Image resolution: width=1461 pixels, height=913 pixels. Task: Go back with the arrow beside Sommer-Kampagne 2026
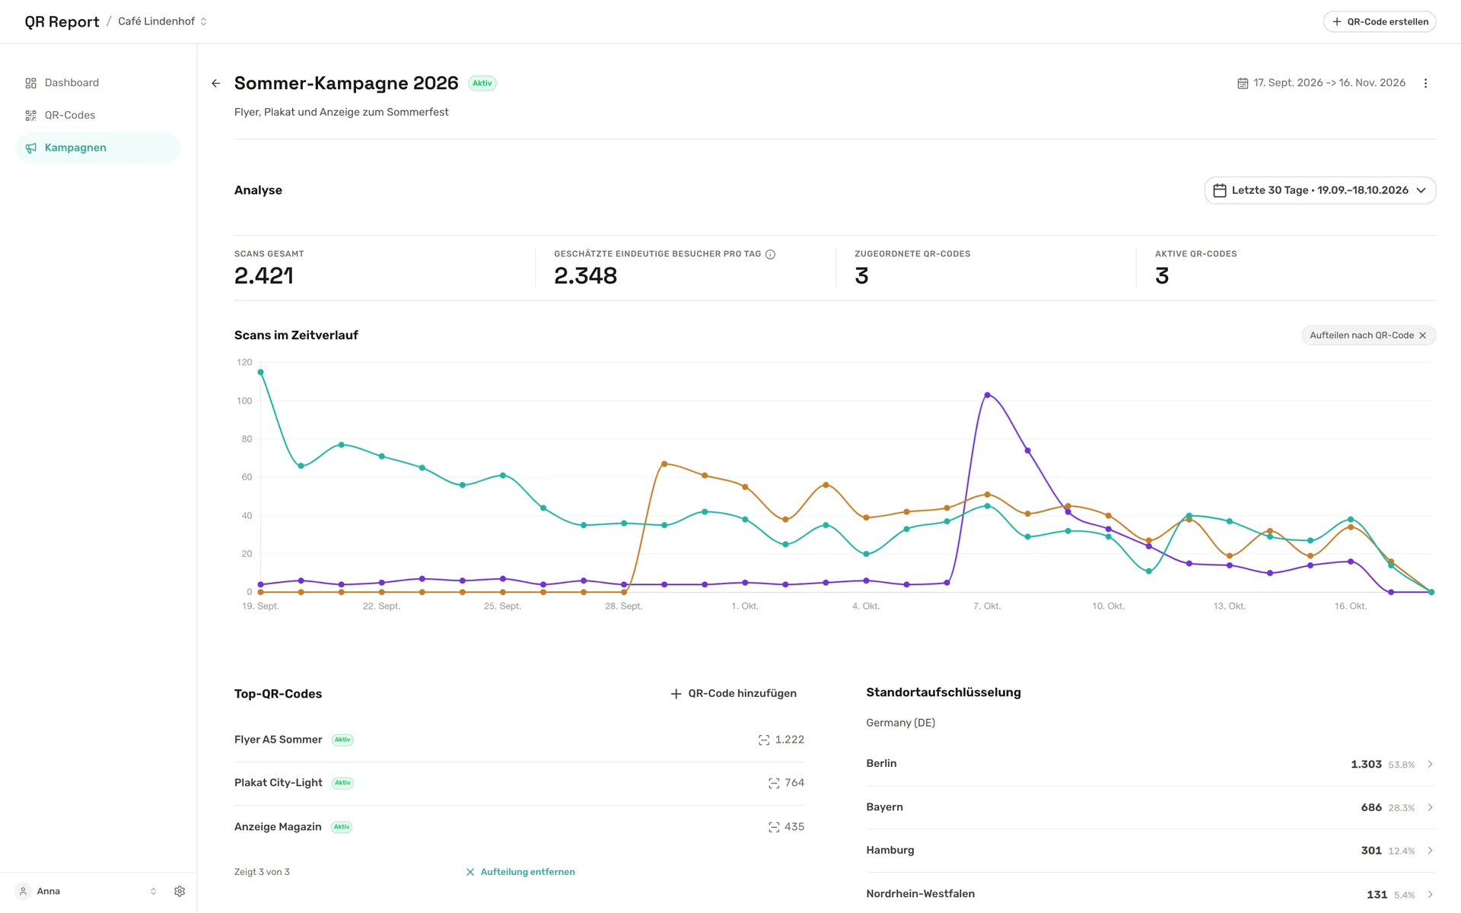[216, 84]
